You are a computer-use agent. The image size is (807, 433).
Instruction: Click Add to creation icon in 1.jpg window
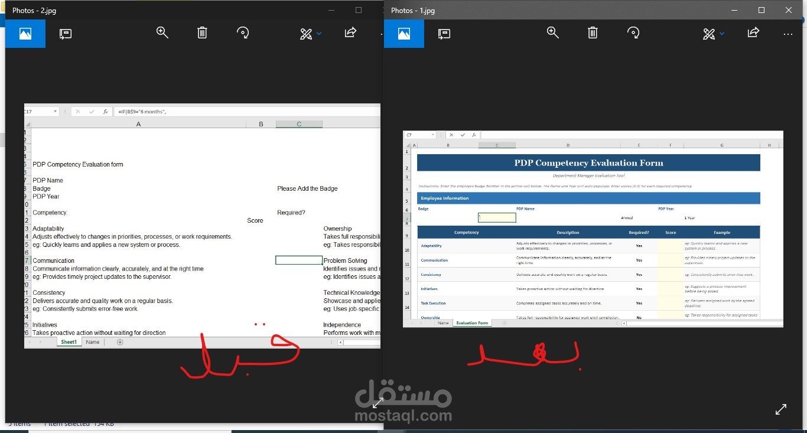click(444, 34)
